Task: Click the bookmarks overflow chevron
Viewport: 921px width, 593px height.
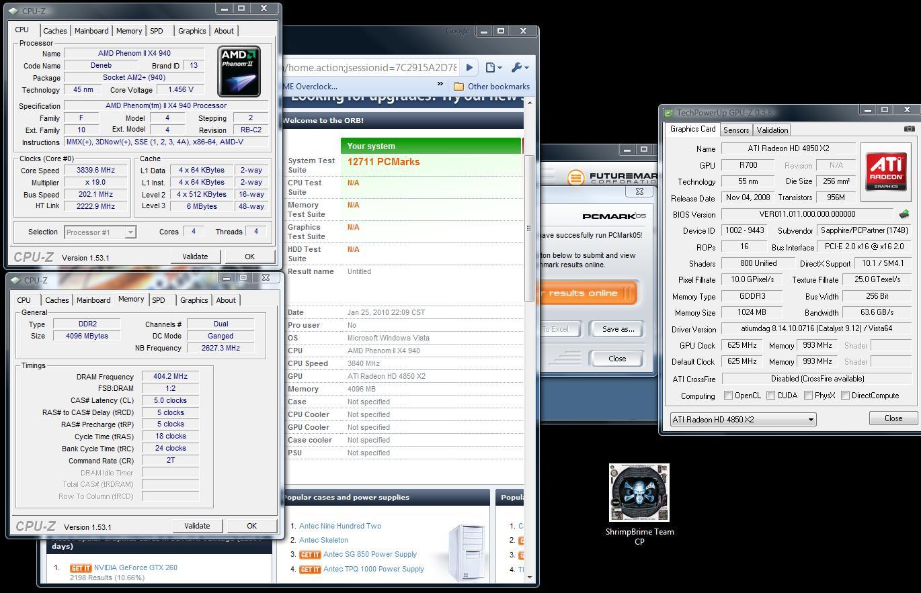Action: 440,85
